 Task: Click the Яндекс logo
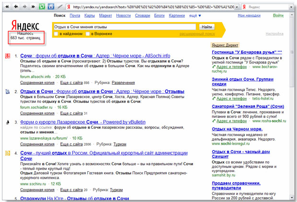(x=25, y=25)
